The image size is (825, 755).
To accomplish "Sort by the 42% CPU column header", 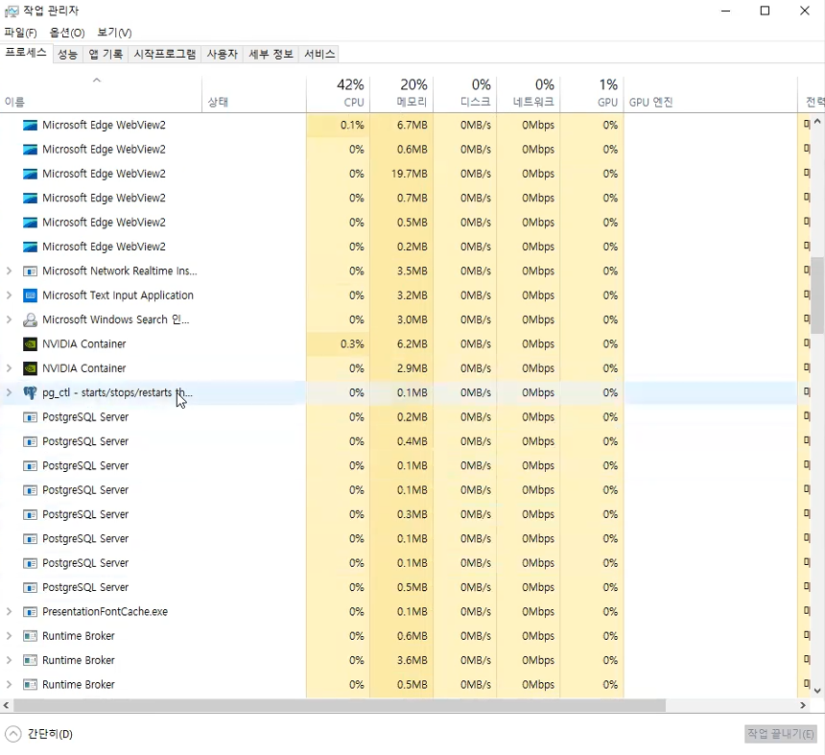I will coord(339,95).
